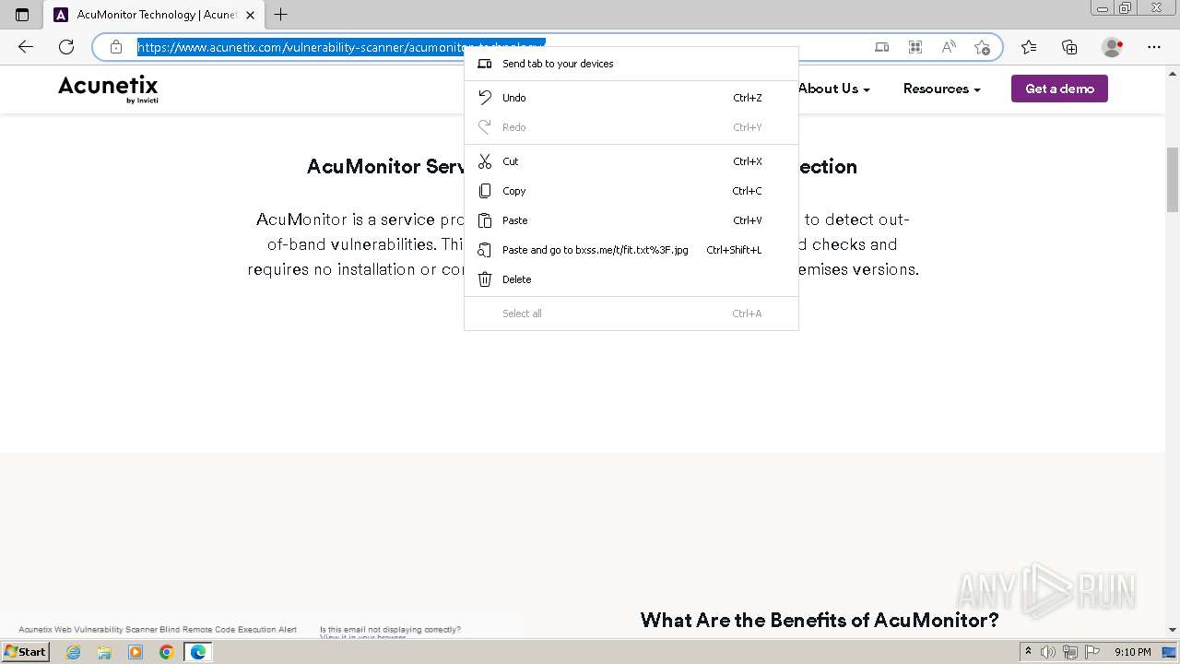1180x664 pixels.
Task: Open the Collections icon
Action: pos(1069,47)
